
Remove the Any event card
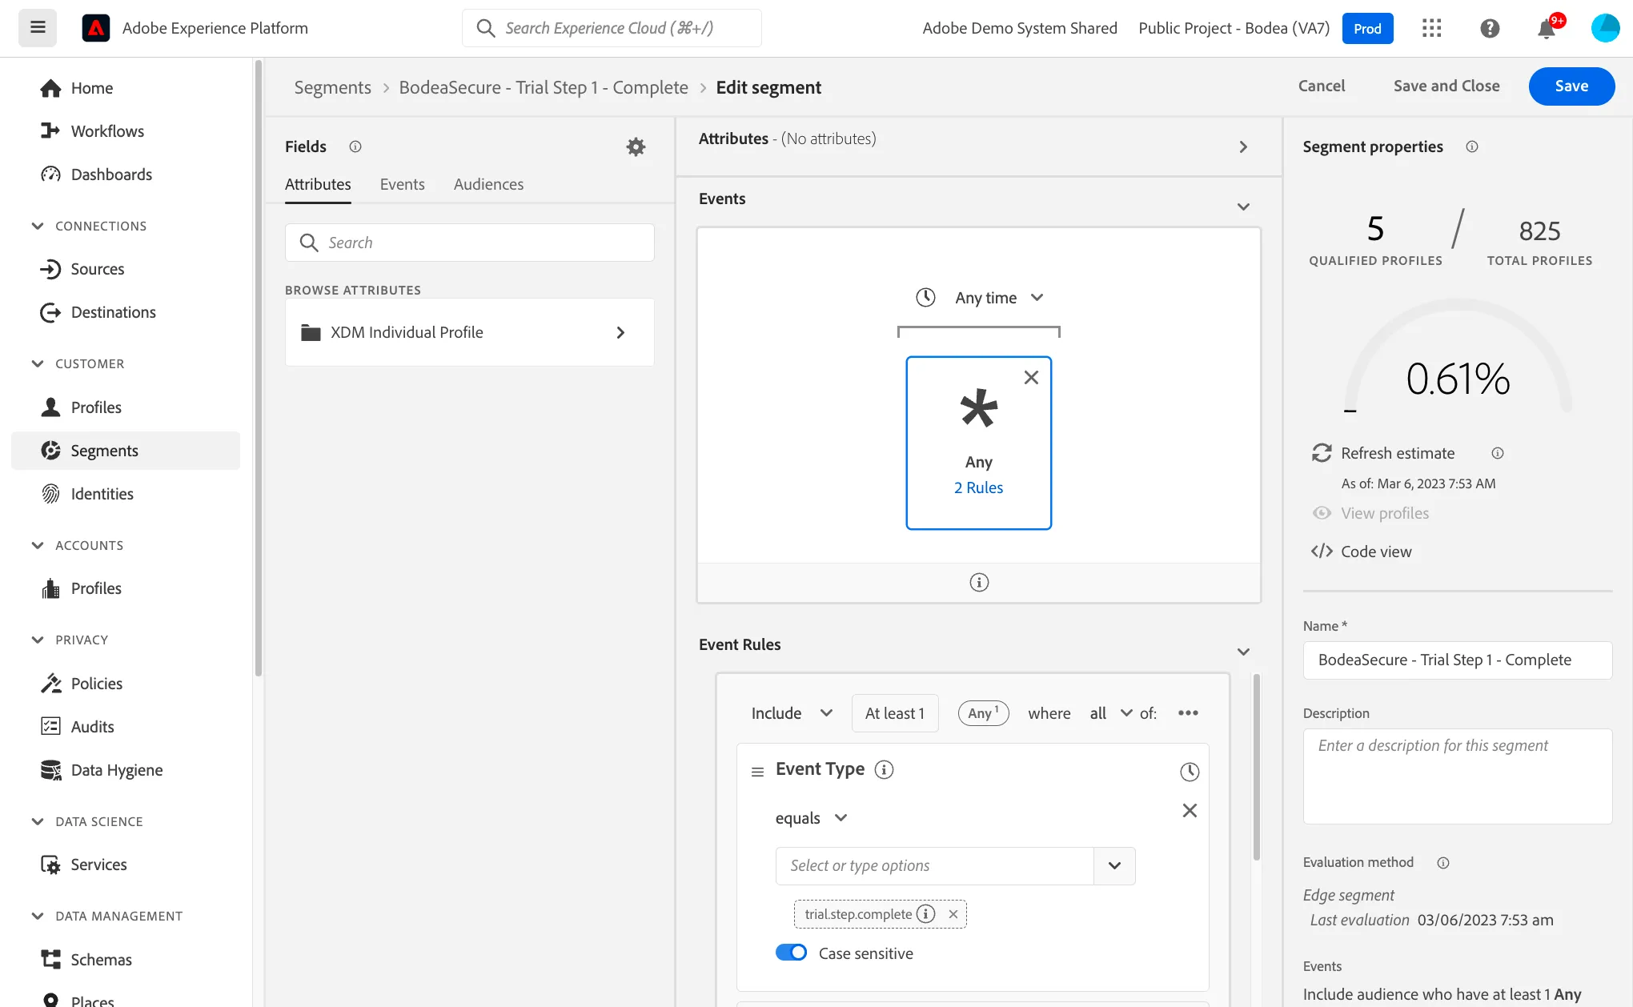(1031, 377)
